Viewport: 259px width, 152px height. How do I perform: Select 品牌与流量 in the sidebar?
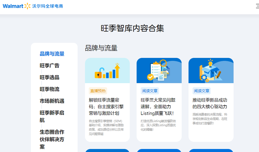click(52, 54)
